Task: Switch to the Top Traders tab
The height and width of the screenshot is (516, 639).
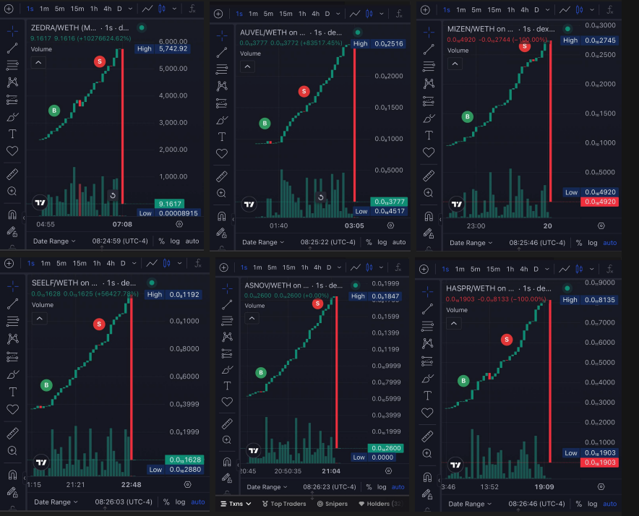Action: pyautogui.click(x=288, y=503)
